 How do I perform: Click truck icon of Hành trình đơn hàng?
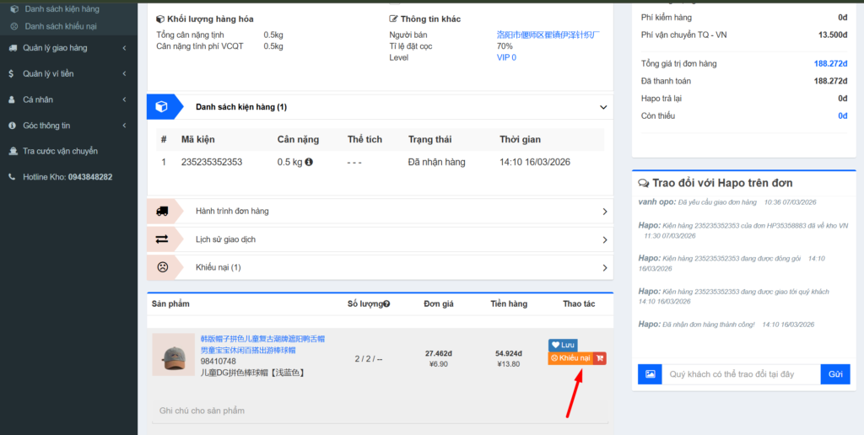[162, 211]
